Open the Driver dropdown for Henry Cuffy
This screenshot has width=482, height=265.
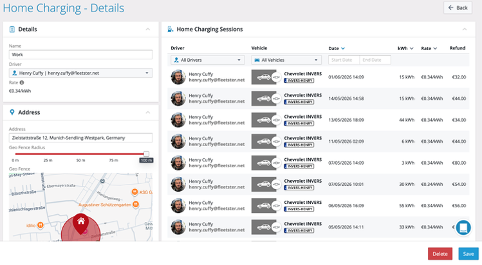80,73
